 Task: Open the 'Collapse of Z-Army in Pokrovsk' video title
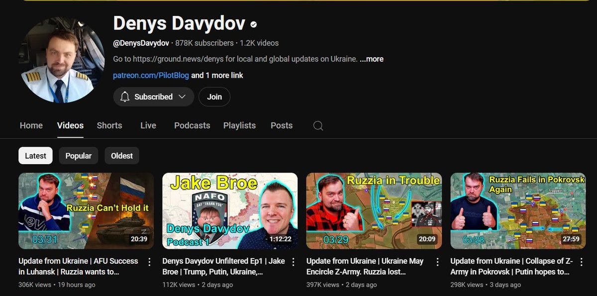(x=511, y=267)
